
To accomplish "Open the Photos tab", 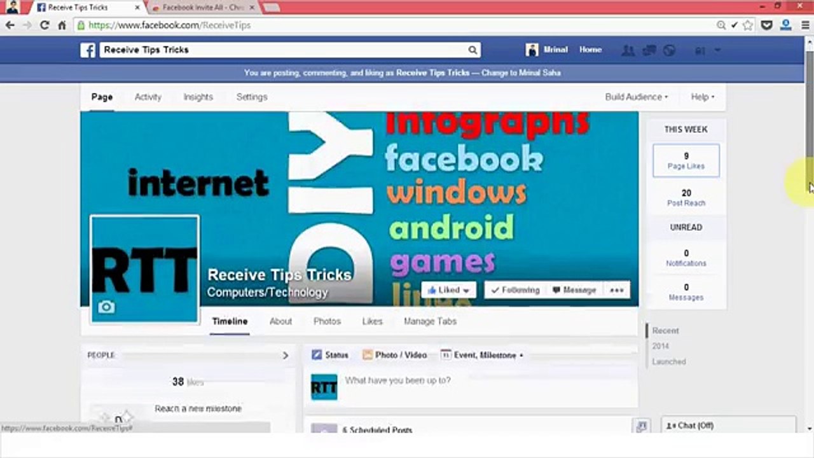I will pyautogui.click(x=327, y=322).
